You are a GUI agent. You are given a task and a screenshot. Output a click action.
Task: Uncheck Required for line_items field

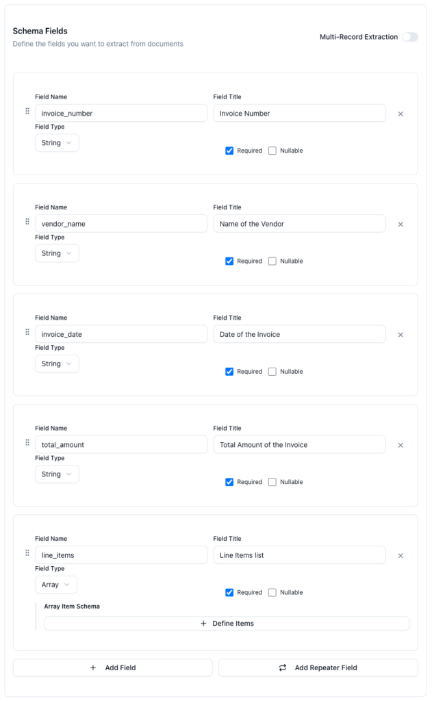[229, 592]
